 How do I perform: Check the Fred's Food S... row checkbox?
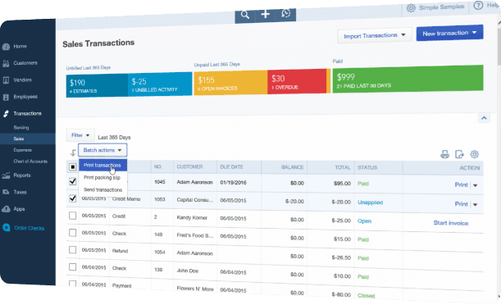point(72,233)
